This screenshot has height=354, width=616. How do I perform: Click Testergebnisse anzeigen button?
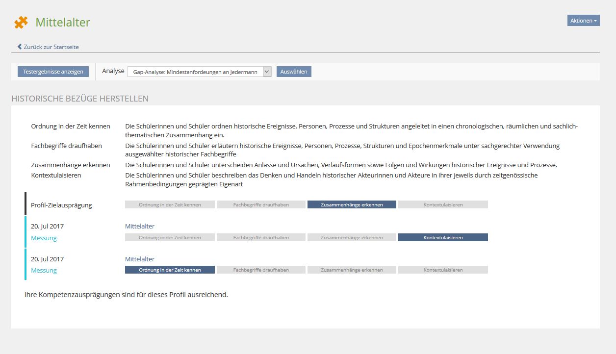pyautogui.click(x=53, y=72)
